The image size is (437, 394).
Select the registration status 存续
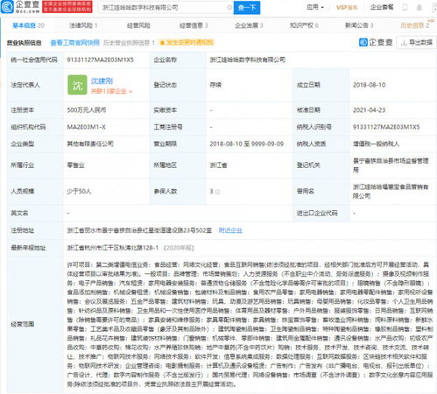215,85
